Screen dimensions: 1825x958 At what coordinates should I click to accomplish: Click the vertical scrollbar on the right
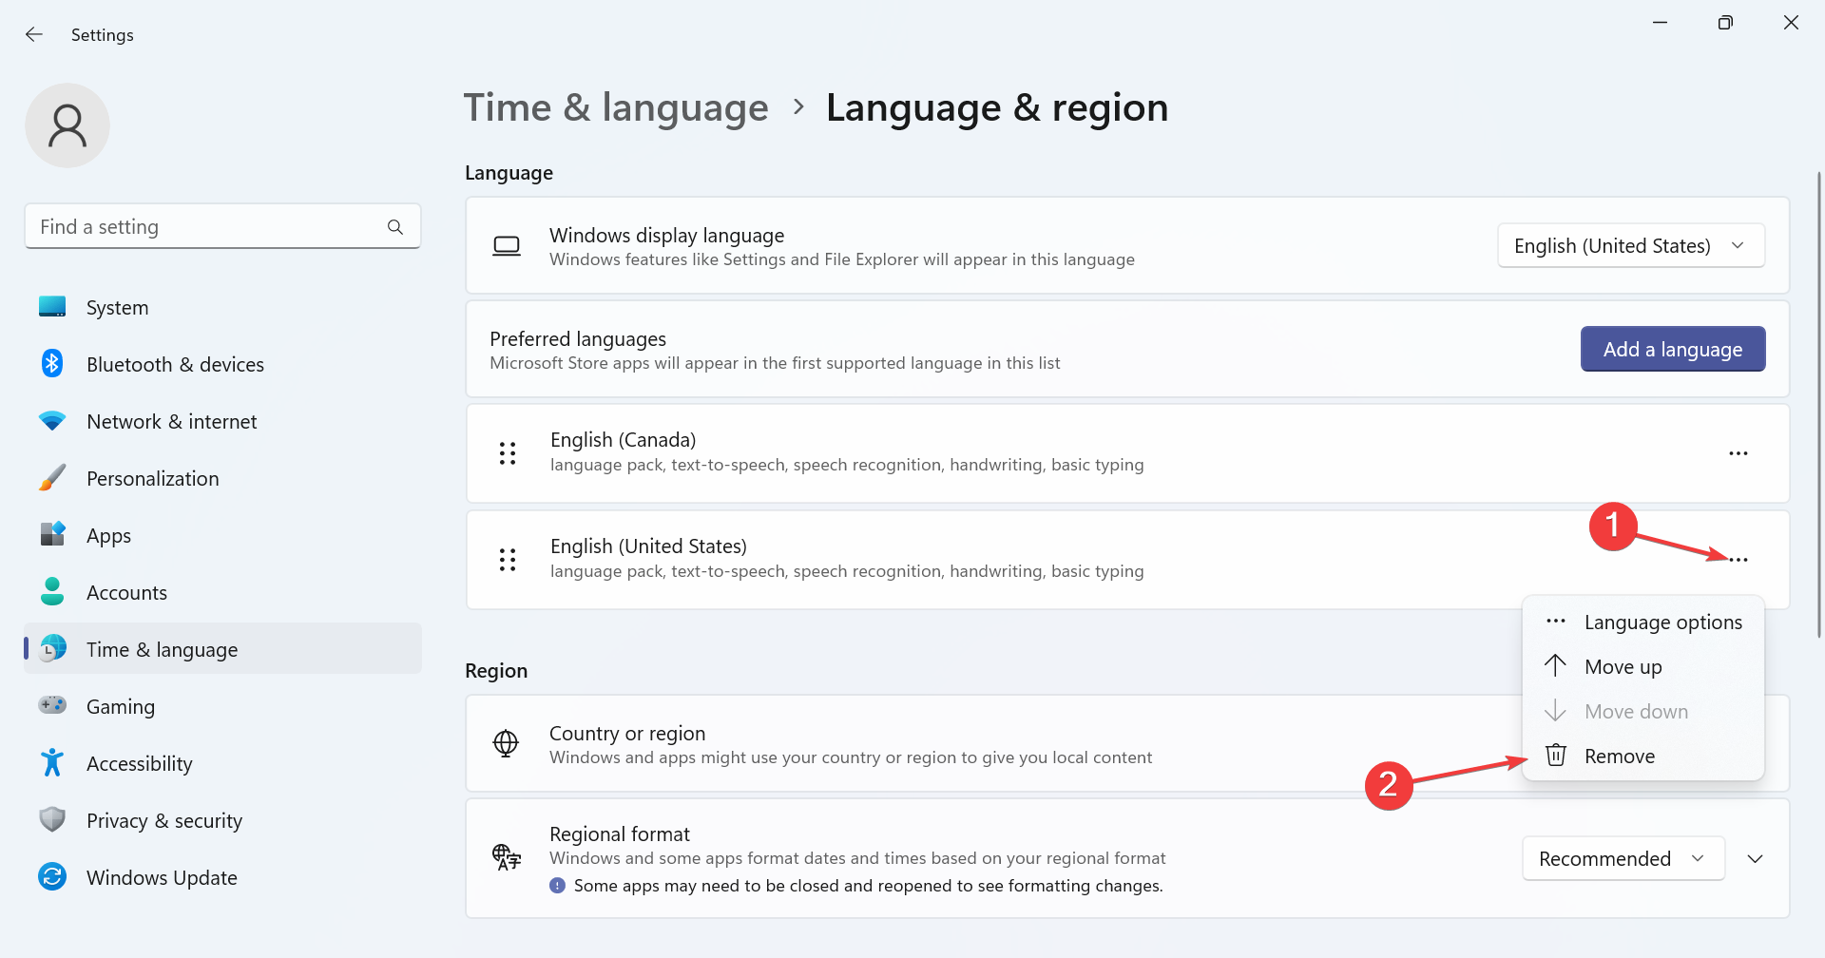[x=1819, y=404]
